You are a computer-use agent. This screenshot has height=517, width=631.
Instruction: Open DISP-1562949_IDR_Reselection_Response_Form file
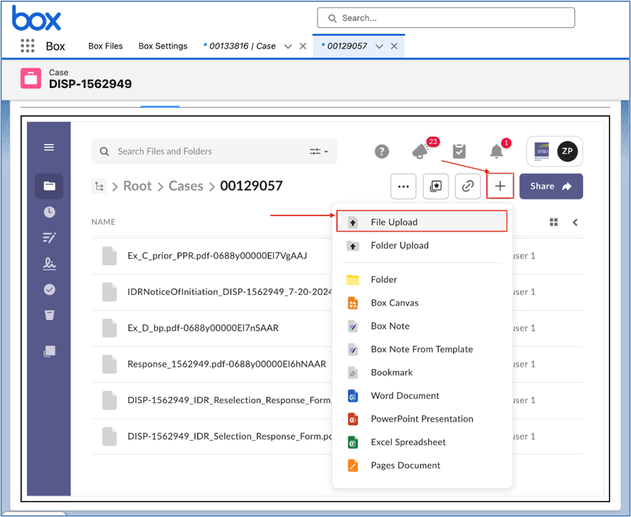click(x=230, y=400)
